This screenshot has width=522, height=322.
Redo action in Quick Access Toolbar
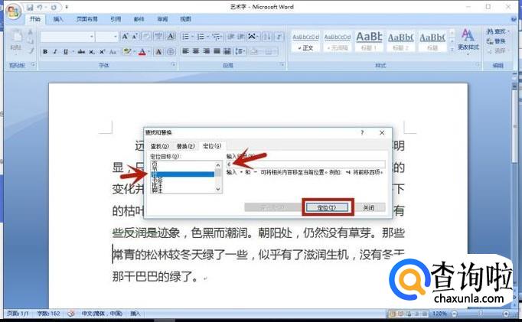point(54,7)
